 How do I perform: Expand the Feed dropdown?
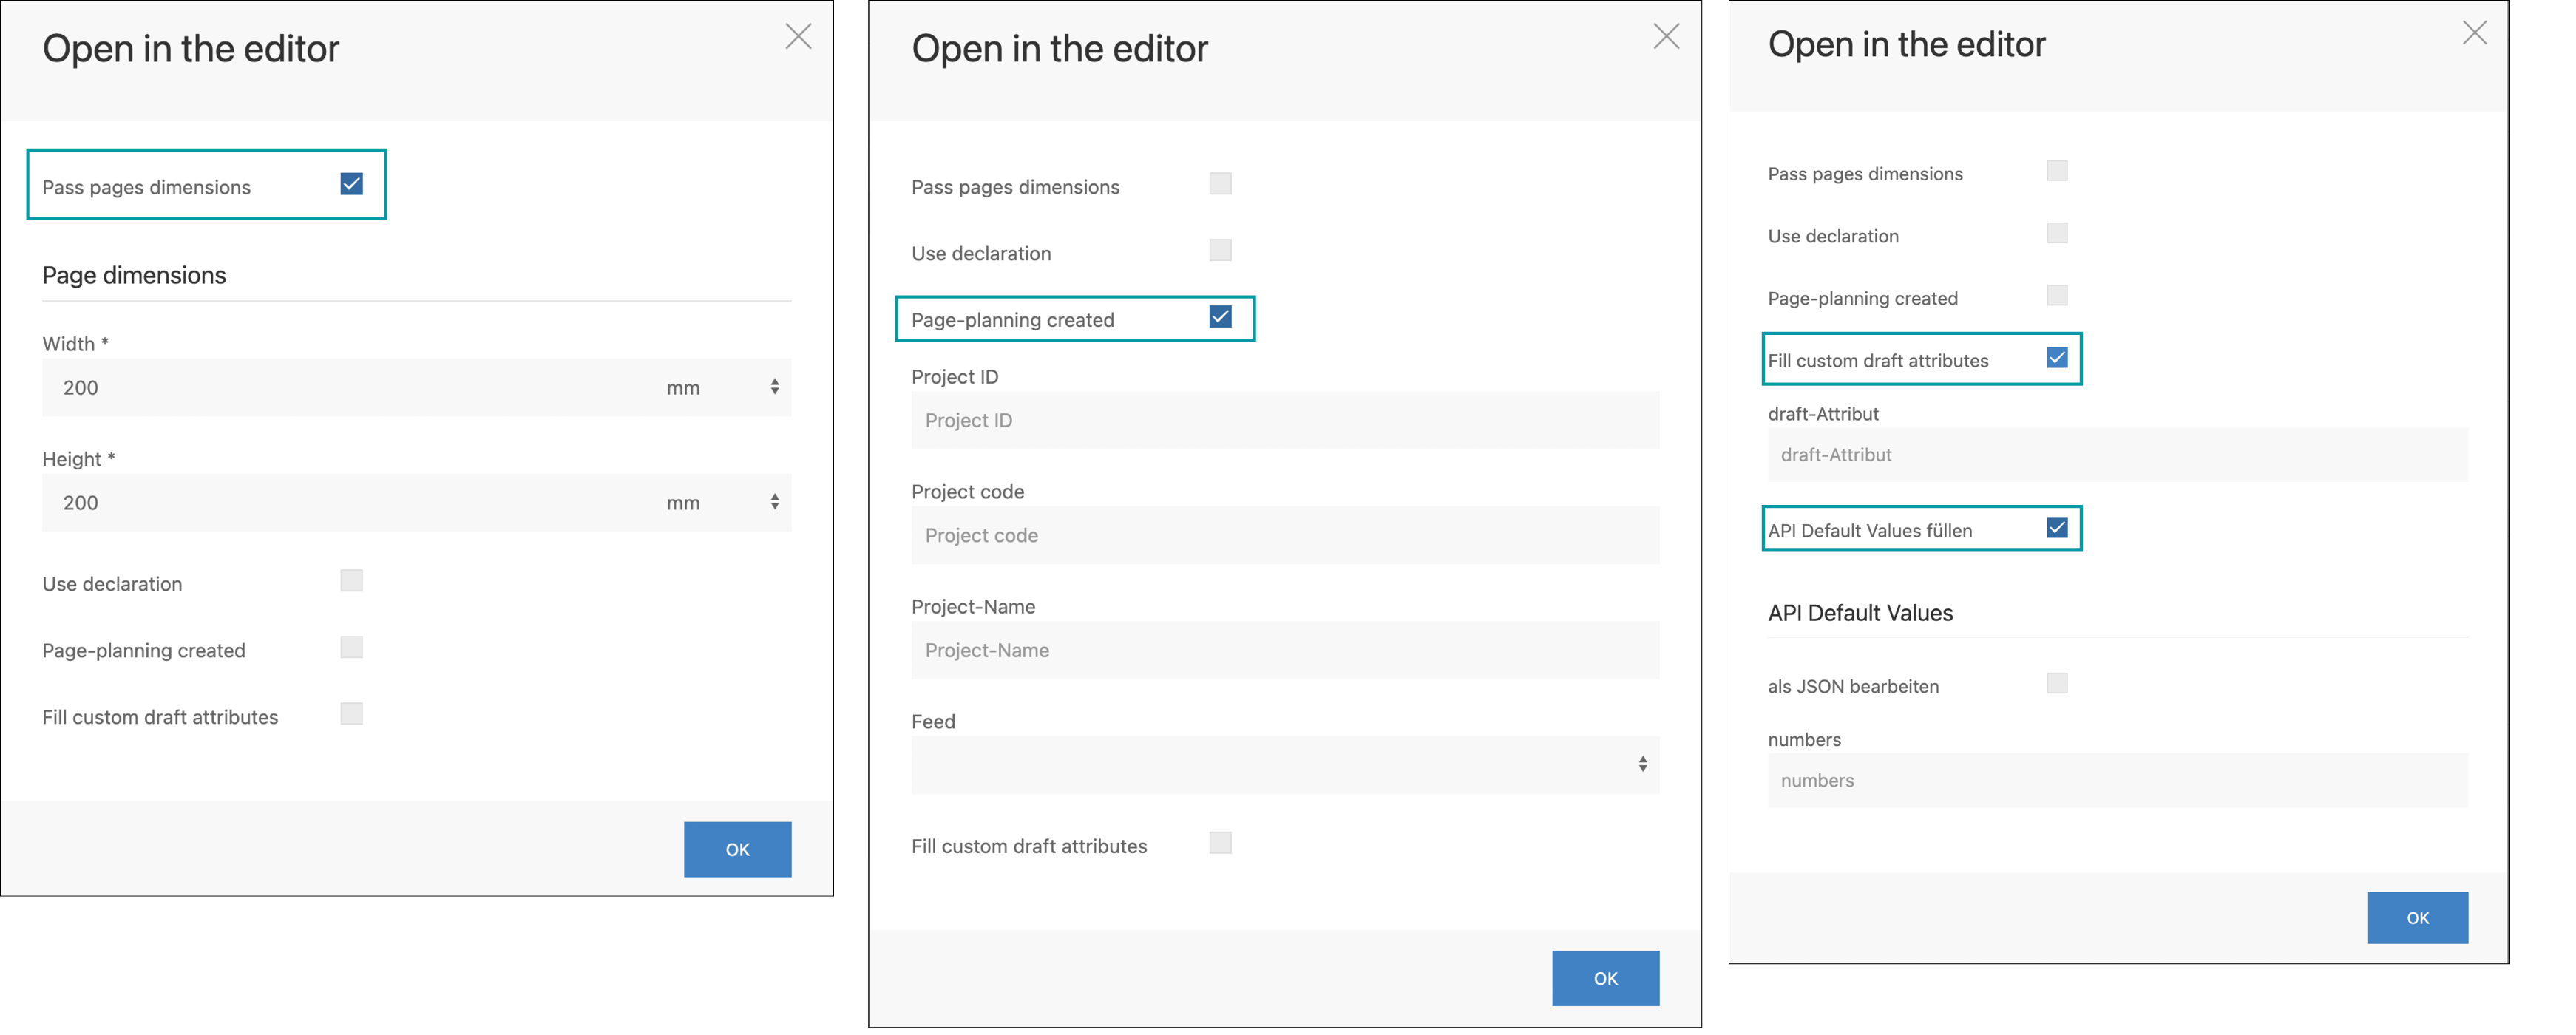click(x=1285, y=765)
